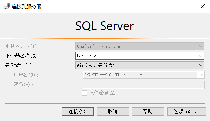
Task: Click the 身份验证(A) label
Action: [x=20, y=65]
